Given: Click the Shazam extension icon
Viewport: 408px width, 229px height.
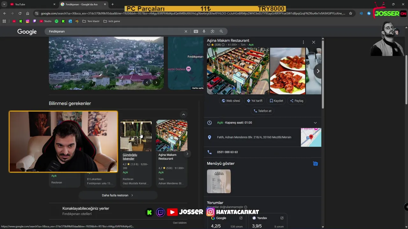Looking at the screenshot, I should click(x=369, y=13).
